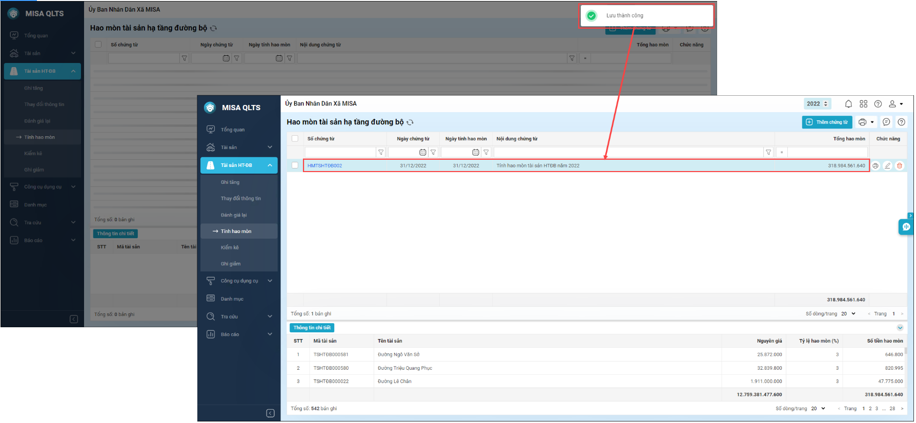Image resolution: width=916 pixels, height=423 pixels.
Task: Open the Ngày chứng từ calendar picker
Action: [422, 152]
